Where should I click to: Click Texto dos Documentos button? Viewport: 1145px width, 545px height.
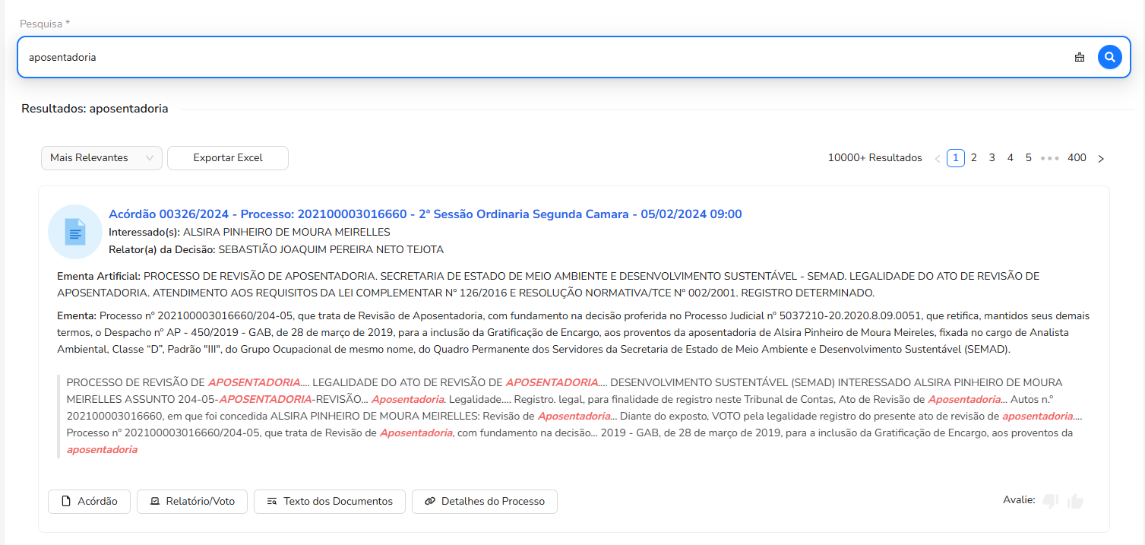click(330, 502)
